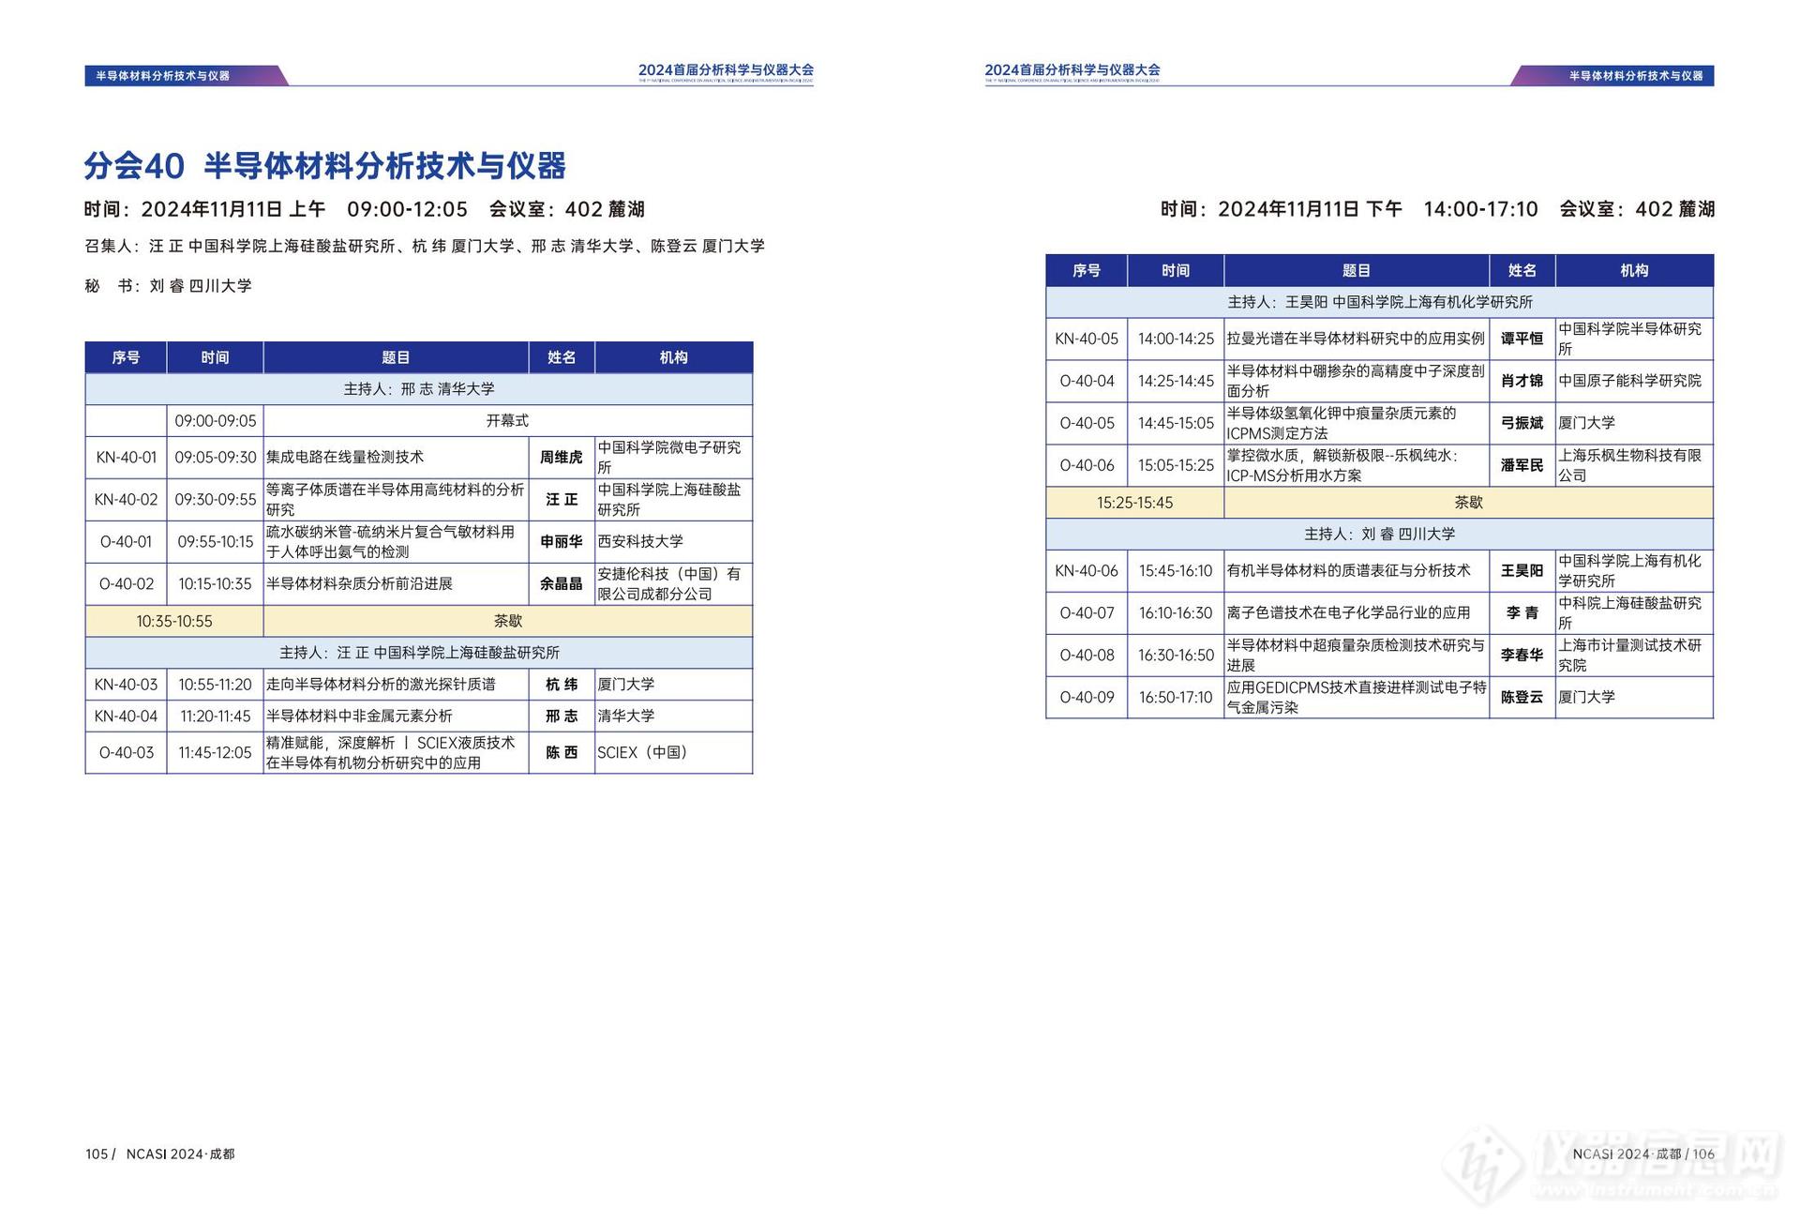Click host line 主持人：王昊阳 中国科学院上海有机化学研究所
The height and width of the screenshot is (1222, 1800).
click(x=1379, y=302)
